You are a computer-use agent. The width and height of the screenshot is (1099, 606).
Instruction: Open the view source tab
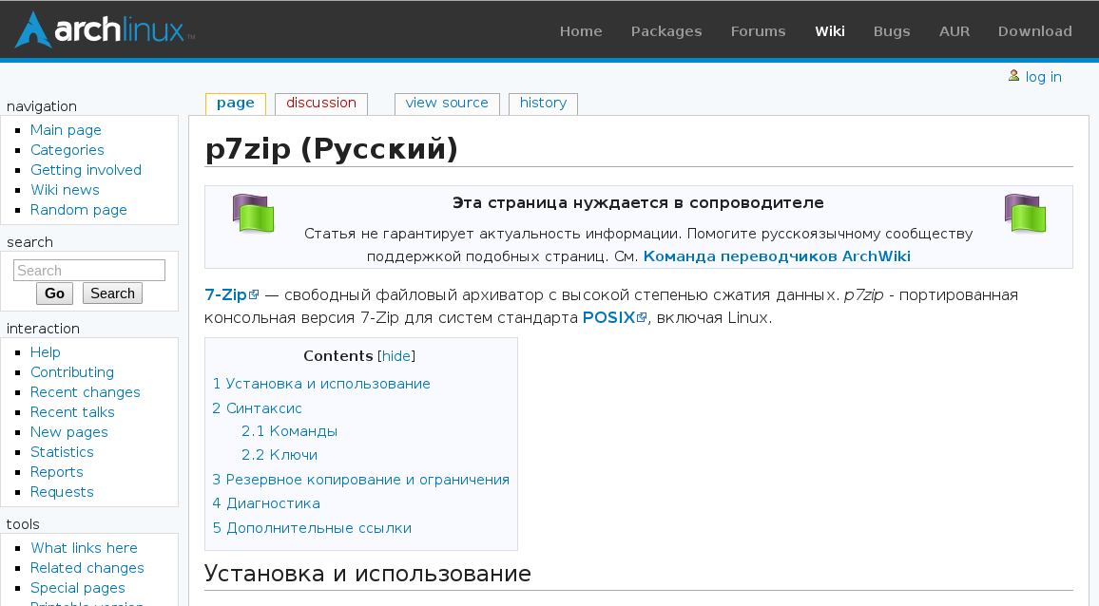[447, 103]
